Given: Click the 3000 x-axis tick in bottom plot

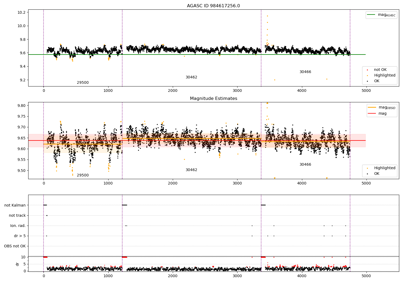Looking at the screenshot, I should (x=237, y=276).
